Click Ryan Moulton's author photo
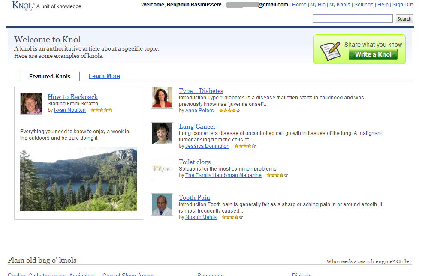Screen dimensions: 422x276 pyautogui.click(x=31, y=104)
